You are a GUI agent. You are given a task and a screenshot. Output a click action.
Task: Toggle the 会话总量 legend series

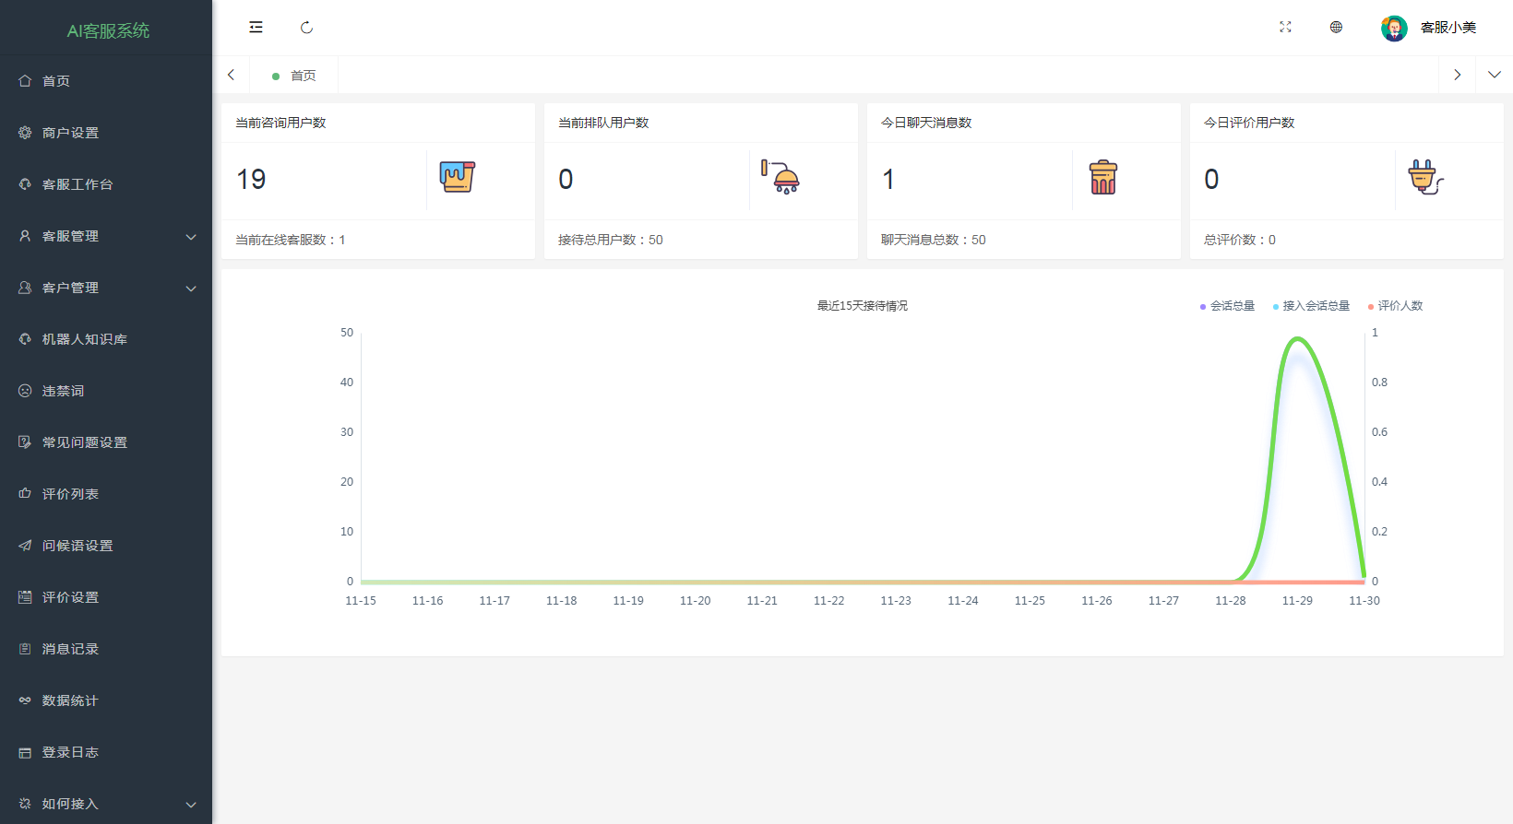click(x=1227, y=306)
